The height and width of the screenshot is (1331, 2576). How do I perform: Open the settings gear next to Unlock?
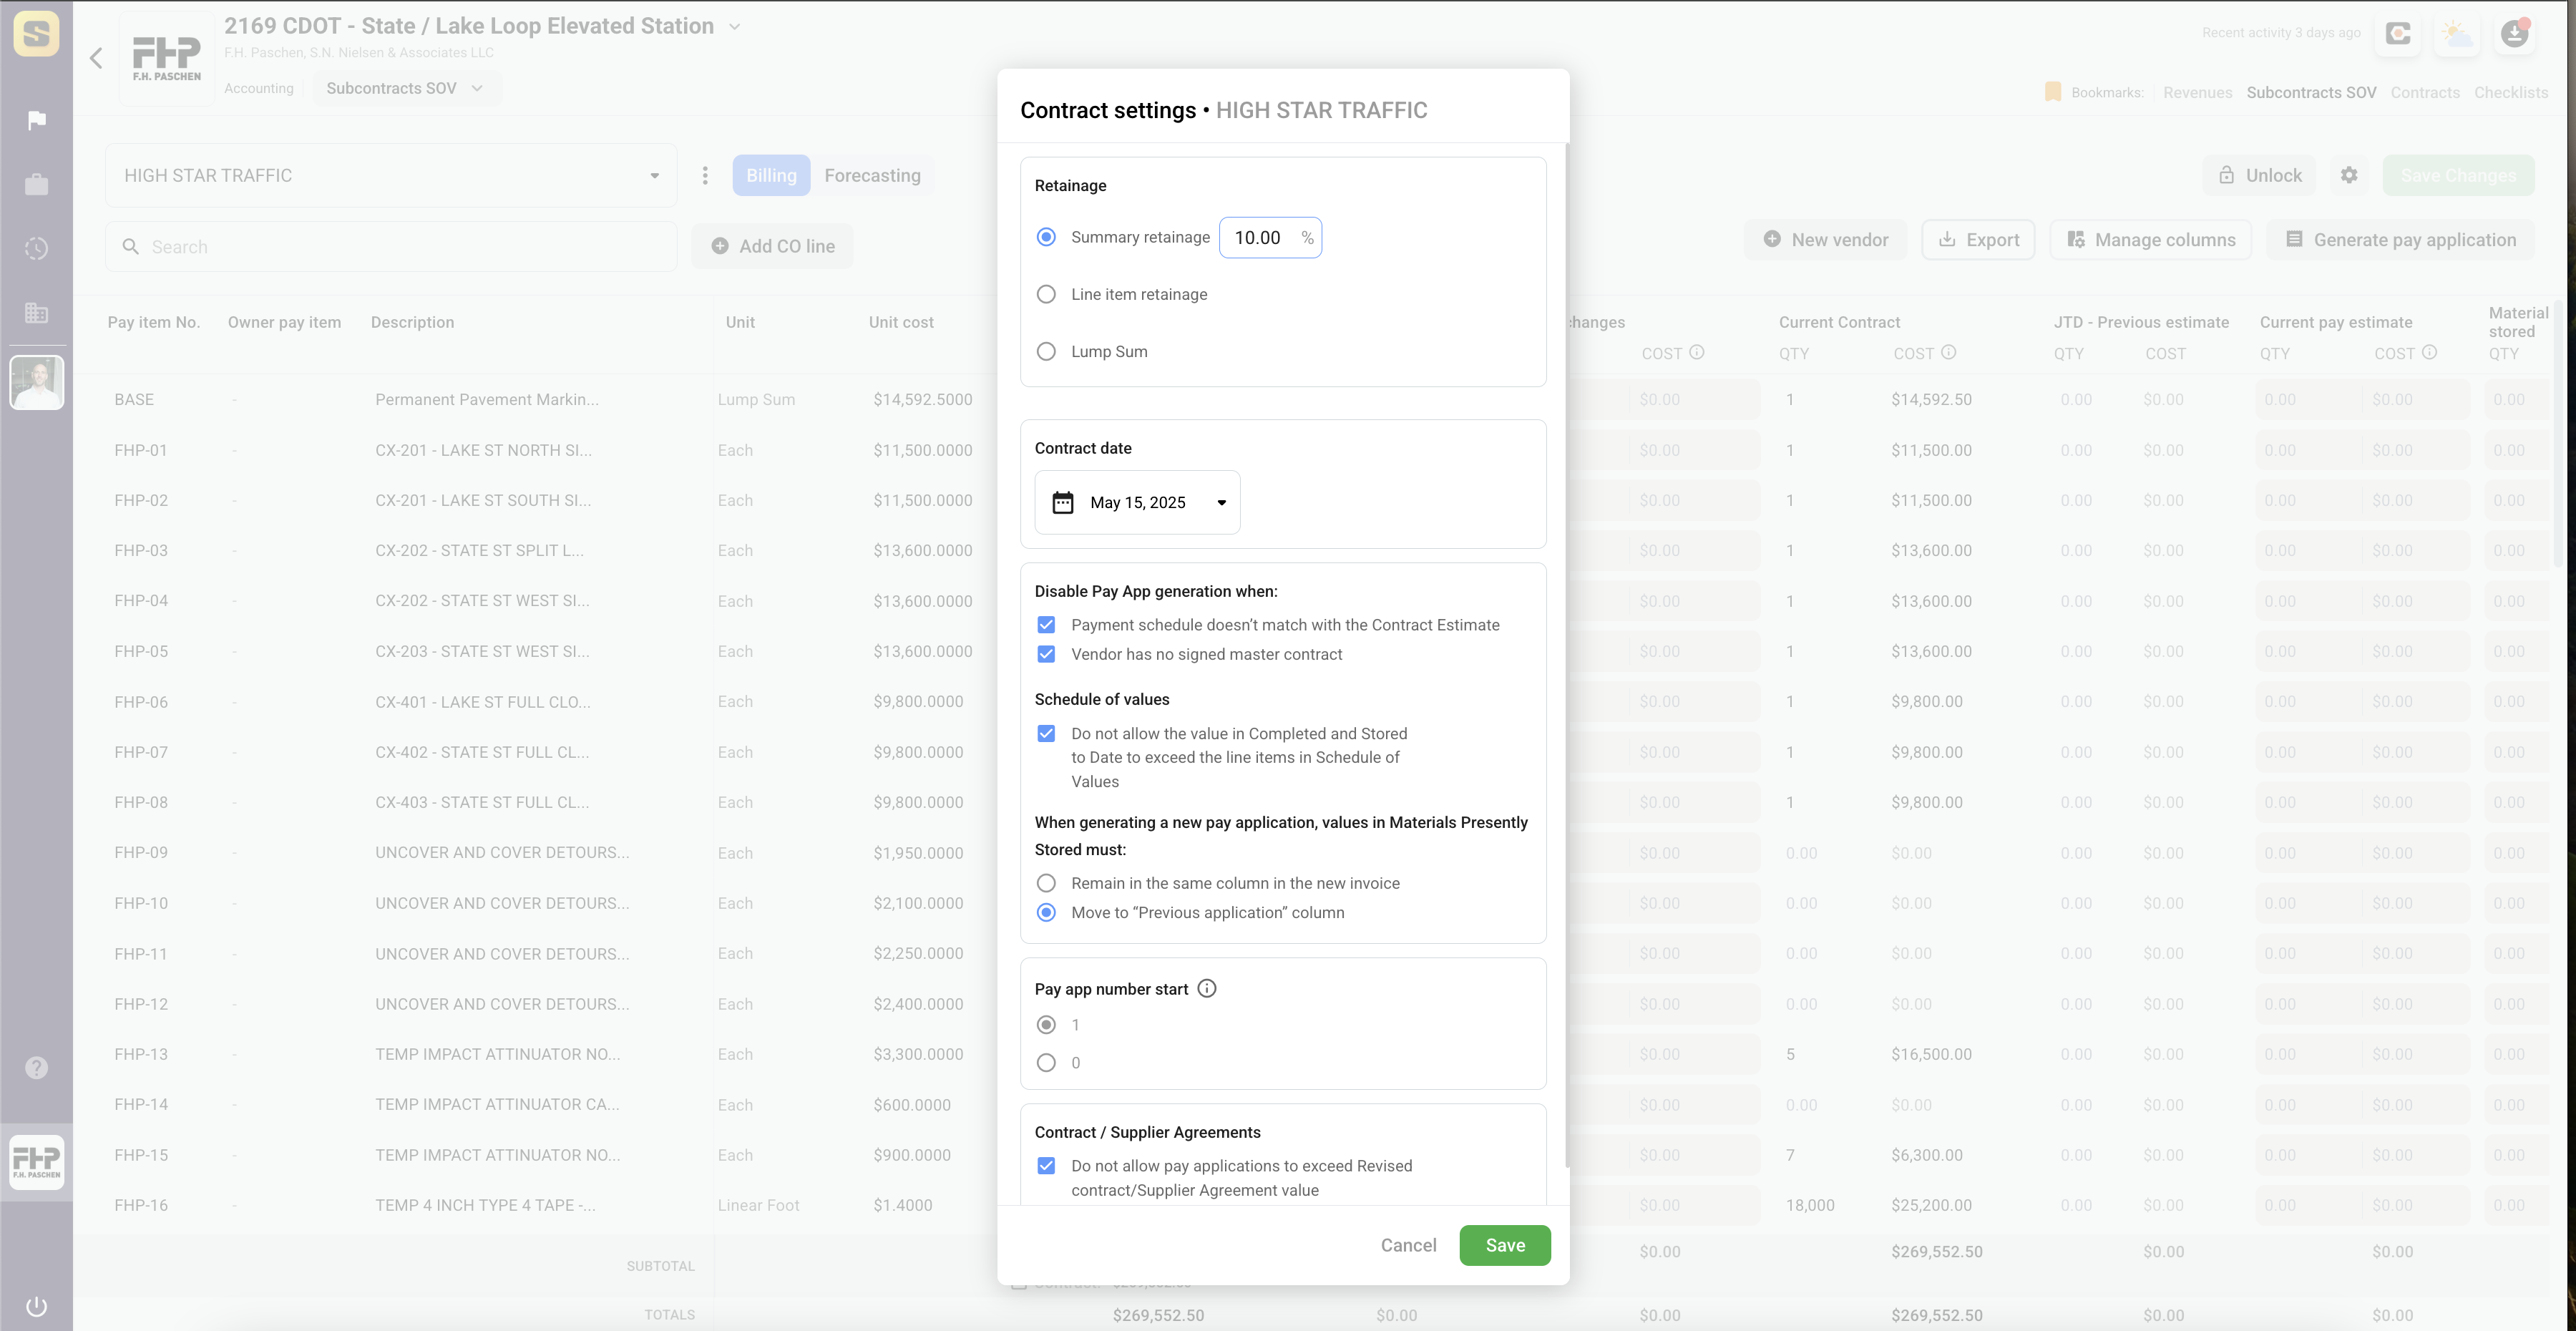tap(2349, 175)
